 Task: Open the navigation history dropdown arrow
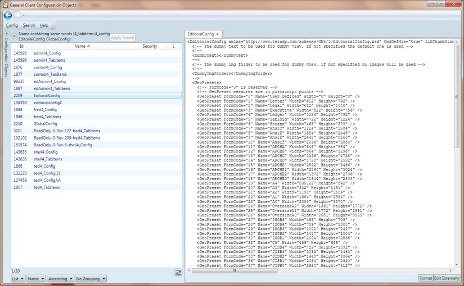pyautogui.click(x=24, y=15)
